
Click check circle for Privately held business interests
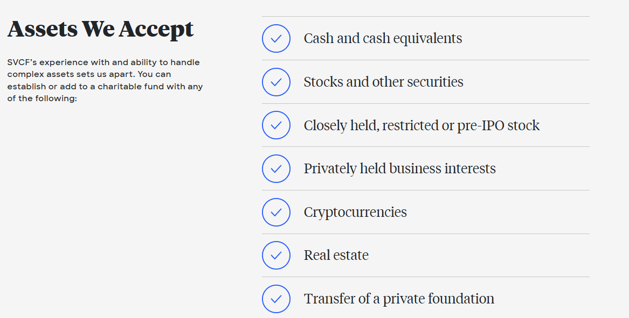[276, 168]
